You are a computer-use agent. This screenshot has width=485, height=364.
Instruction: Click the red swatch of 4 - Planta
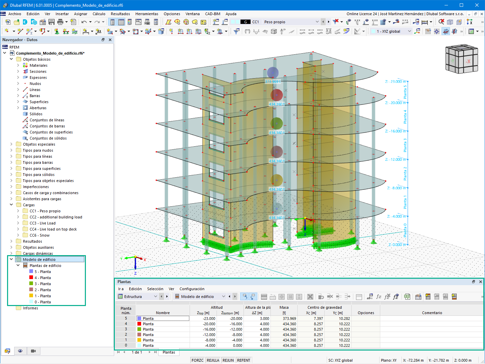(x=31, y=277)
